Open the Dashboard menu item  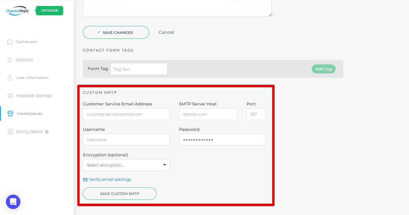coord(26,42)
